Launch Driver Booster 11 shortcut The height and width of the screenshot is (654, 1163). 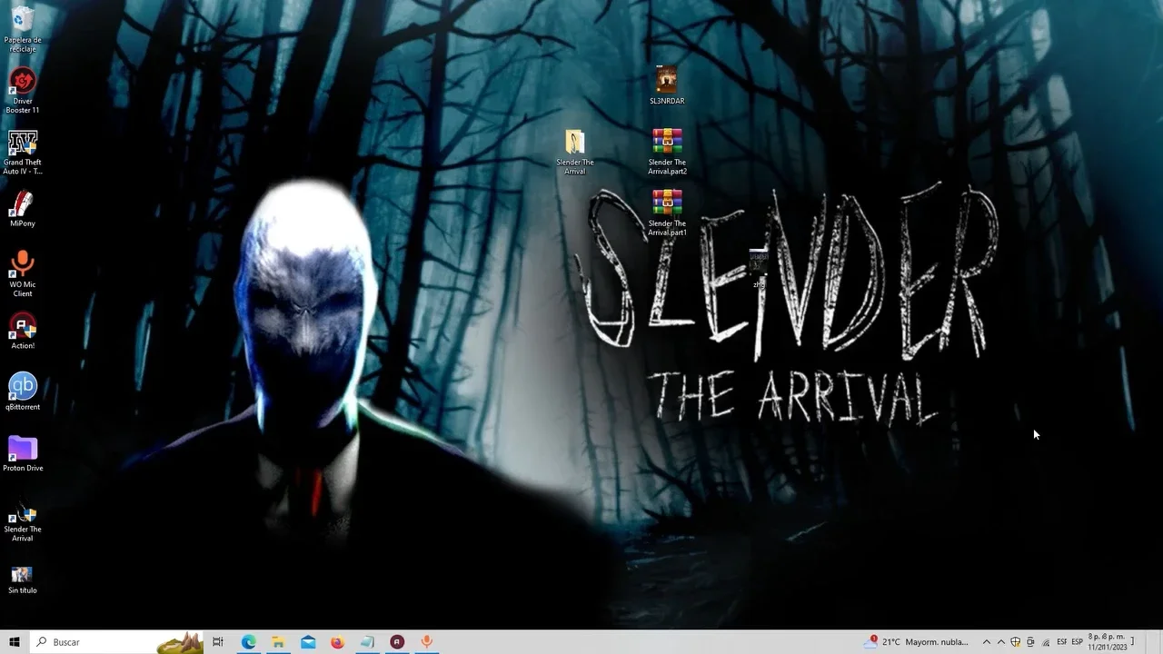(23, 91)
